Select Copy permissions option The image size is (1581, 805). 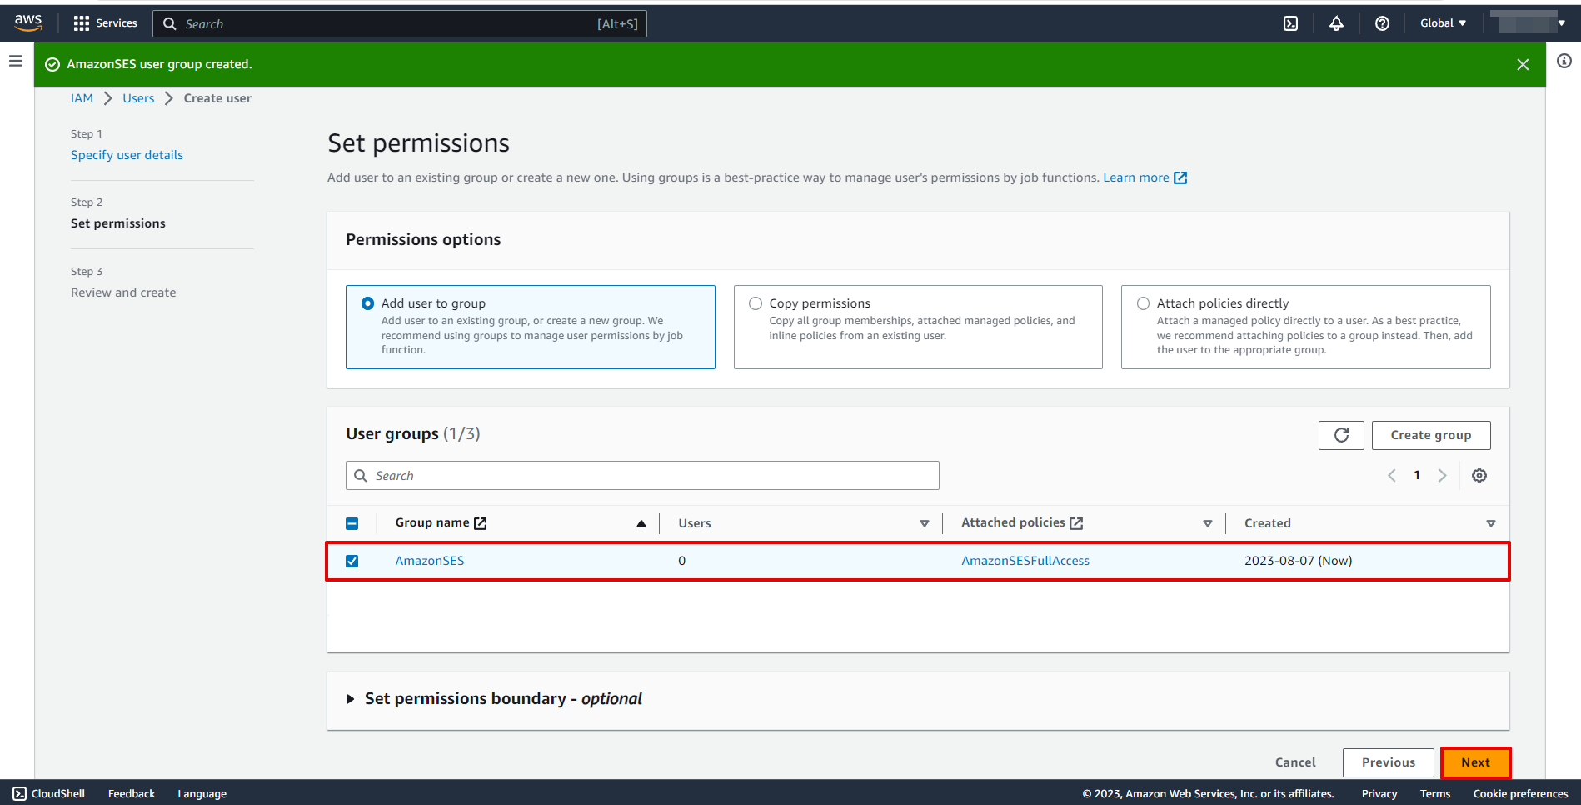click(756, 303)
